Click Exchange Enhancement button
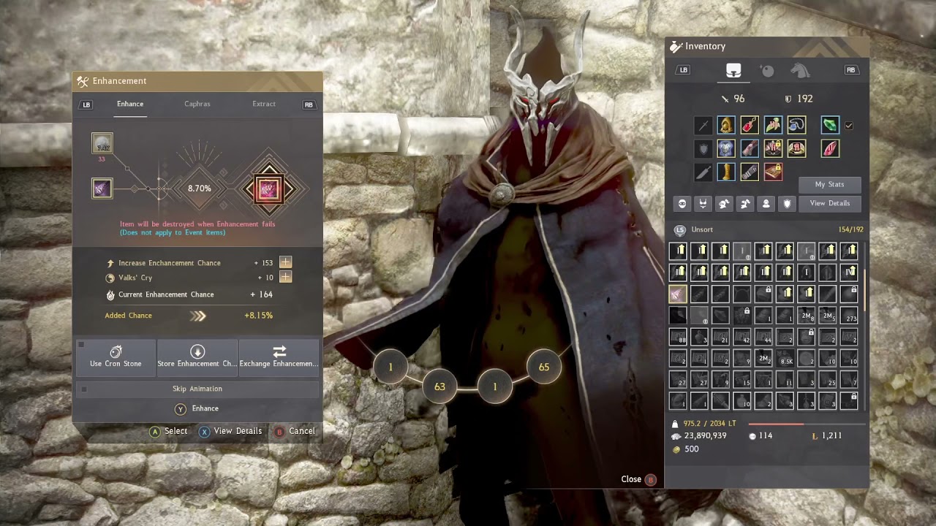Viewport: 936px width, 526px height. point(279,357)
